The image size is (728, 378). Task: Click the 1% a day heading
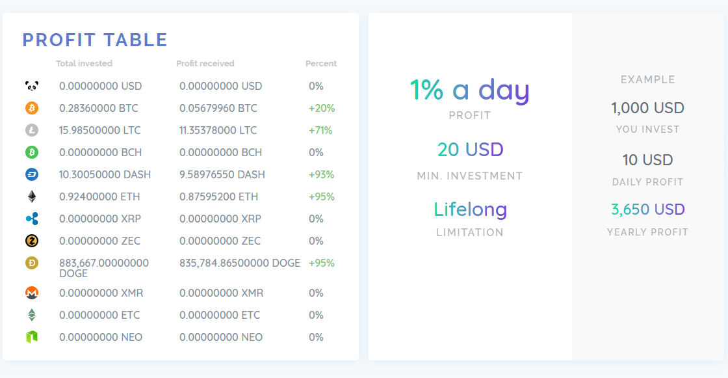[x=469, y=90]
